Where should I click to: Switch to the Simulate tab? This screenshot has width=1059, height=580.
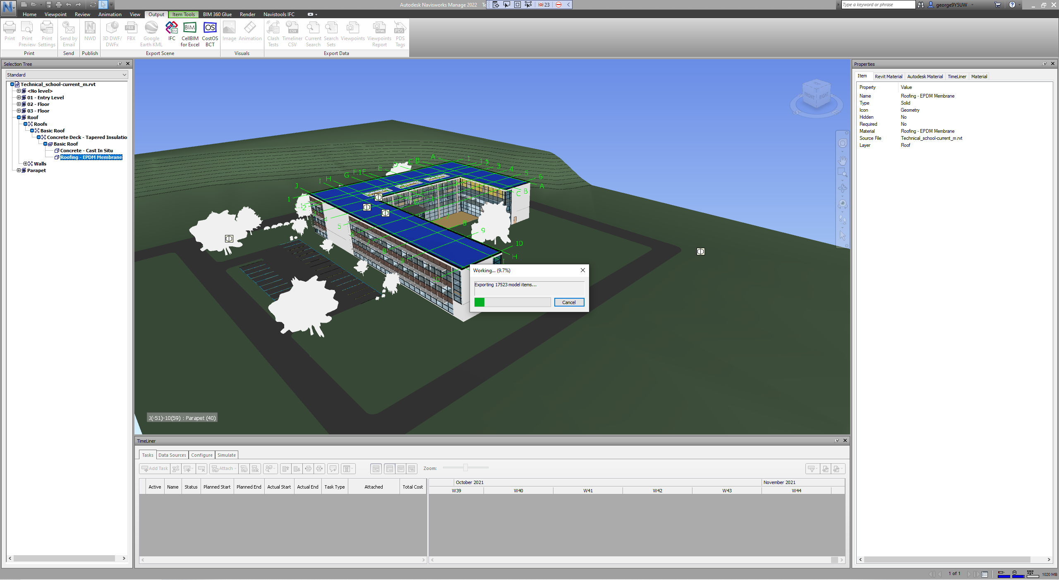(226, 455)
